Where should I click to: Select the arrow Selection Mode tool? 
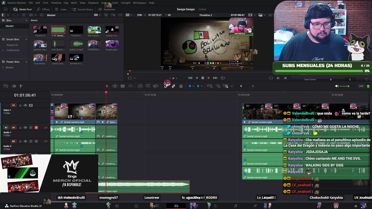107,86
